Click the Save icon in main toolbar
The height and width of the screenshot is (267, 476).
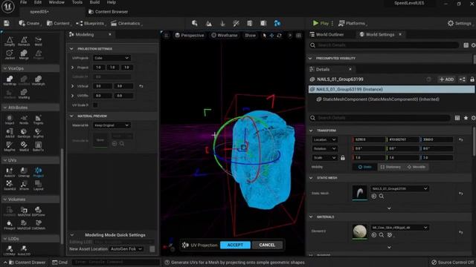[7, 23]
